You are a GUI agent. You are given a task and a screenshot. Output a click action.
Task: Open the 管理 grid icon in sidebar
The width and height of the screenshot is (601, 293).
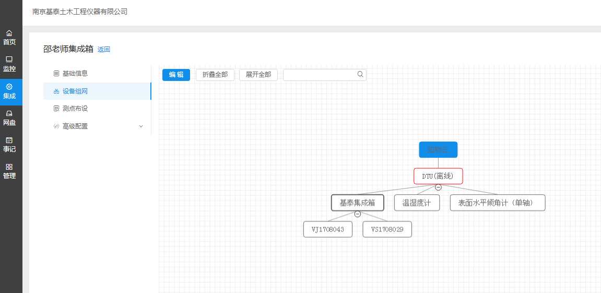(x=9, y=167)
